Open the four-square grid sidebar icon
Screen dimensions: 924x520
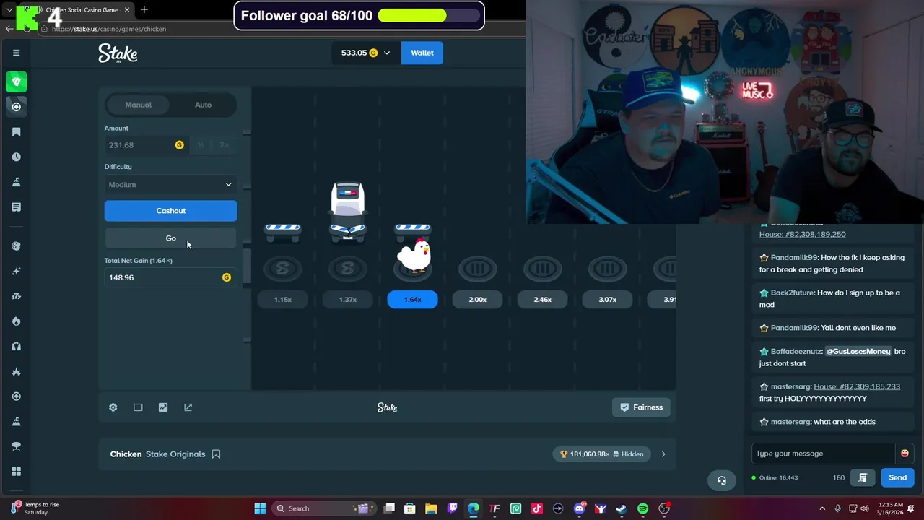click(x=16, y=472)
